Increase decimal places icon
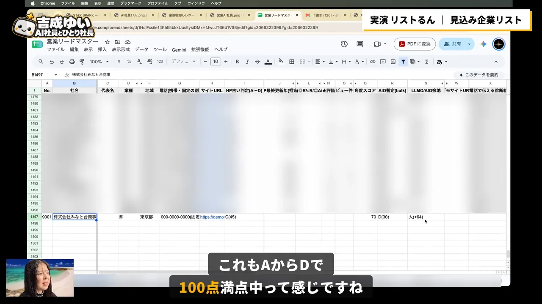This screenshot has height=304, width=542. tap(149, 62)
